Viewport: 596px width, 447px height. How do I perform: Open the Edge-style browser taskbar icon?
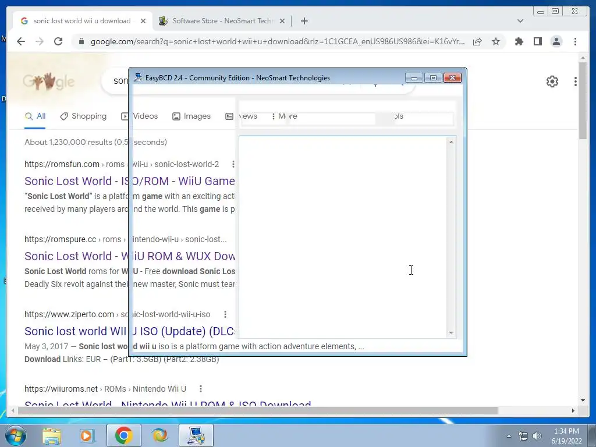[x=159, y=435]
